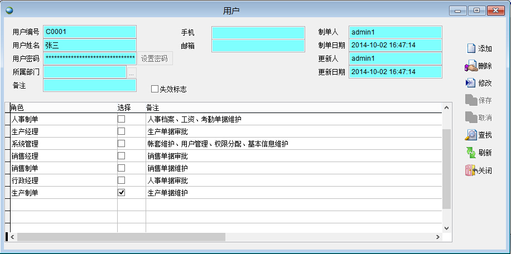Check the 系统管理 role checkbox
Viewport: 511px width, 254px height.
pyautogui.click(x=121, y=143)
